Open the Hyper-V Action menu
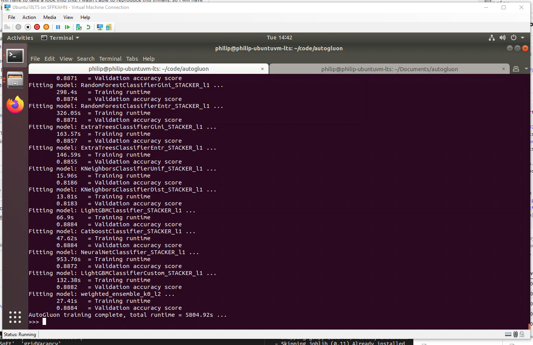Image resolution: width=533 pixels, height=345 pixels. (29, 17)
